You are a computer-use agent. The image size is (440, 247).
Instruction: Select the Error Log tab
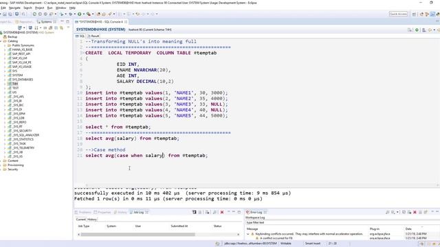[256, 212]
